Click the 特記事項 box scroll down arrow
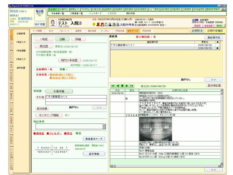The image size is (233, 175). tap(104, 128)
